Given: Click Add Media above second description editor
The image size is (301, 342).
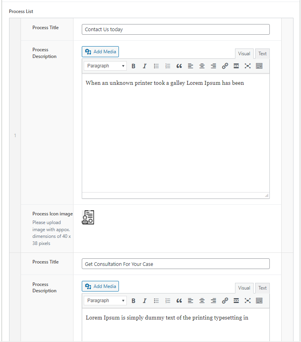Looking at the screenshot, I should click(x=100, y=286).
